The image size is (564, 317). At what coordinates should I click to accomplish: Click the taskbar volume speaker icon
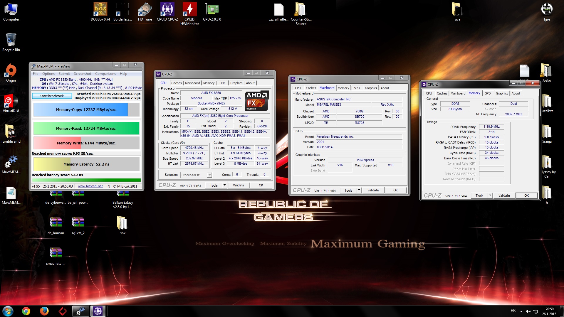(528, 311)
